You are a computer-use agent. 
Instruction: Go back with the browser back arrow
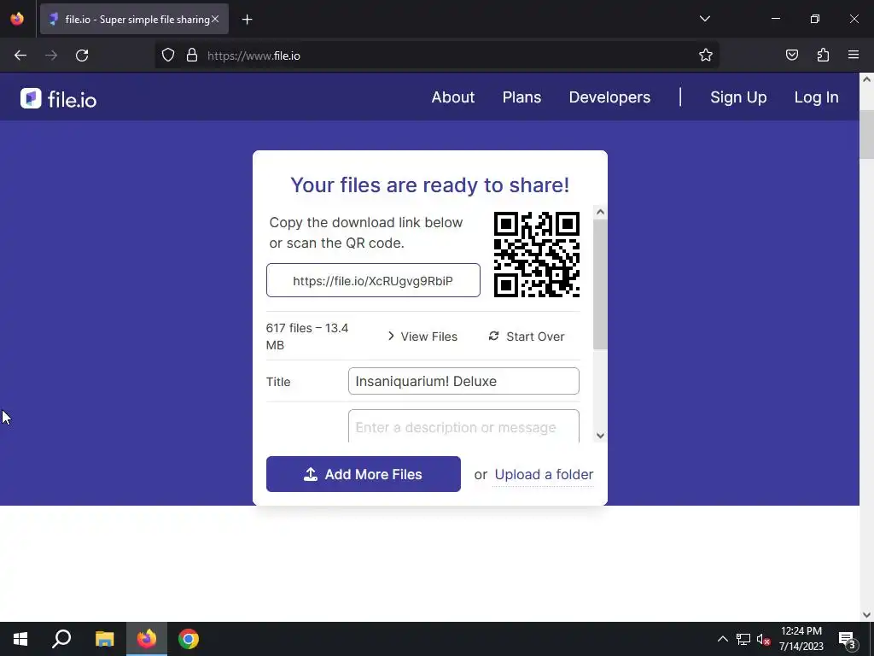tap(20, 56)
